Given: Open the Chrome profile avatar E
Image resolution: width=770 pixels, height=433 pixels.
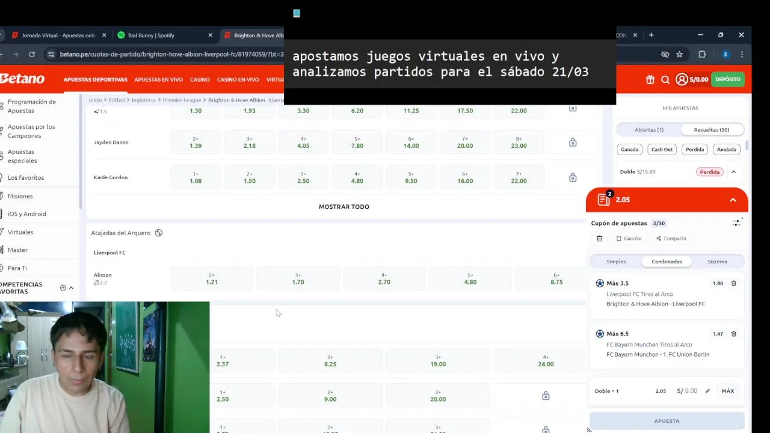Looking at the screenshot, I should (725, 54).
